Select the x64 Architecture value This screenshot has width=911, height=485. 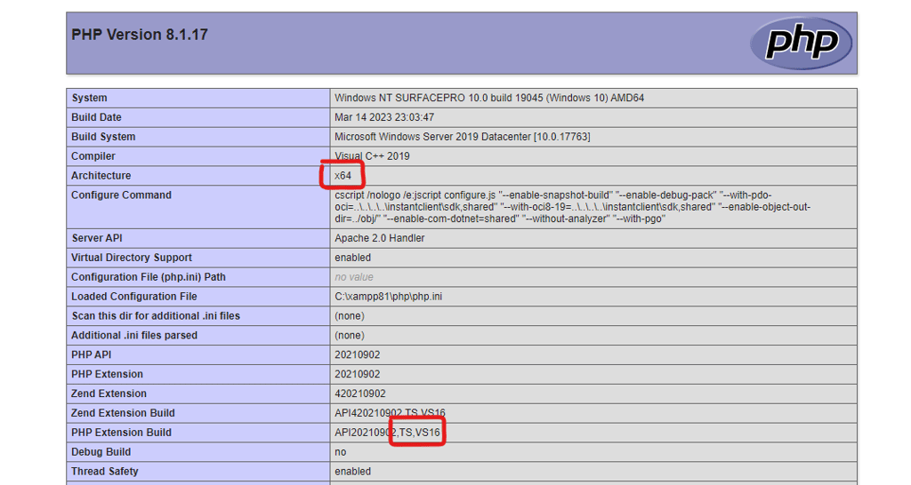(x=343, y=176)
